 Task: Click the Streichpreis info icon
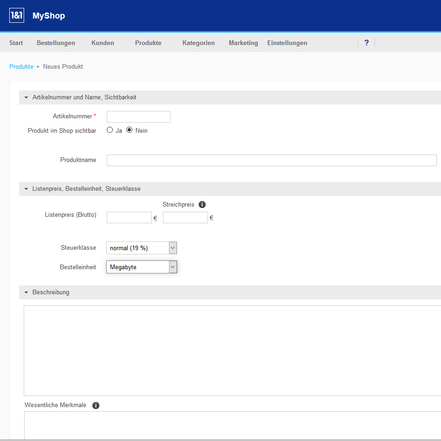coord(202,204)
